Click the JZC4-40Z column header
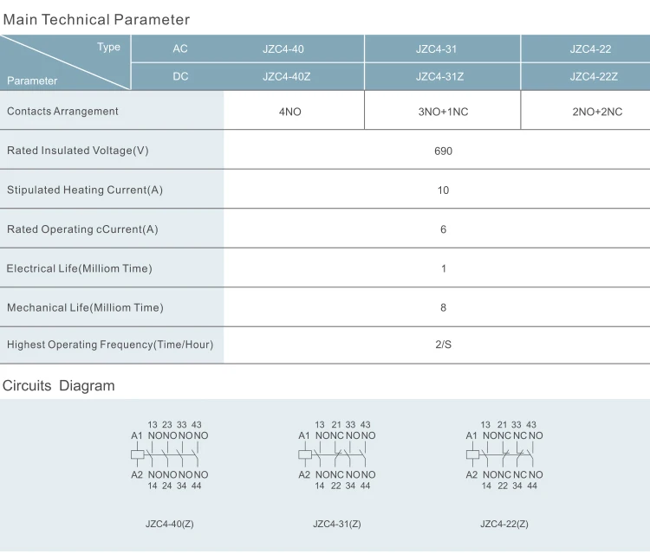This screenshot has width=650, height=554. click(287, 77)
